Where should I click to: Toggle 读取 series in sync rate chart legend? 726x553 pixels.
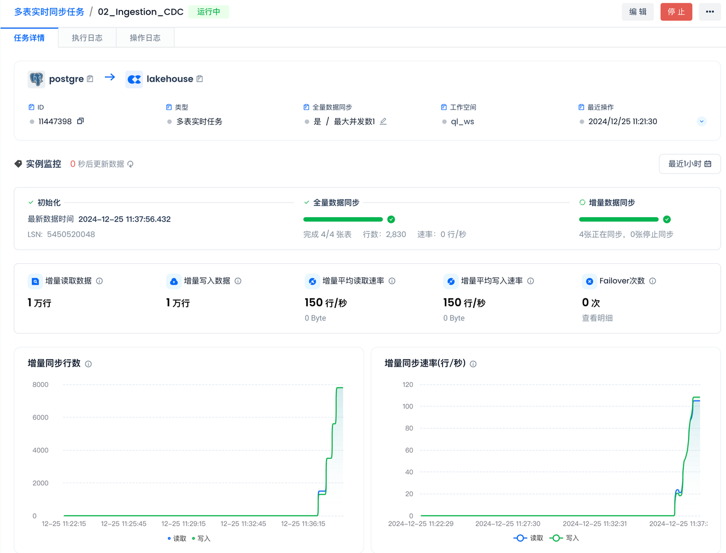[x=528, y=538]
